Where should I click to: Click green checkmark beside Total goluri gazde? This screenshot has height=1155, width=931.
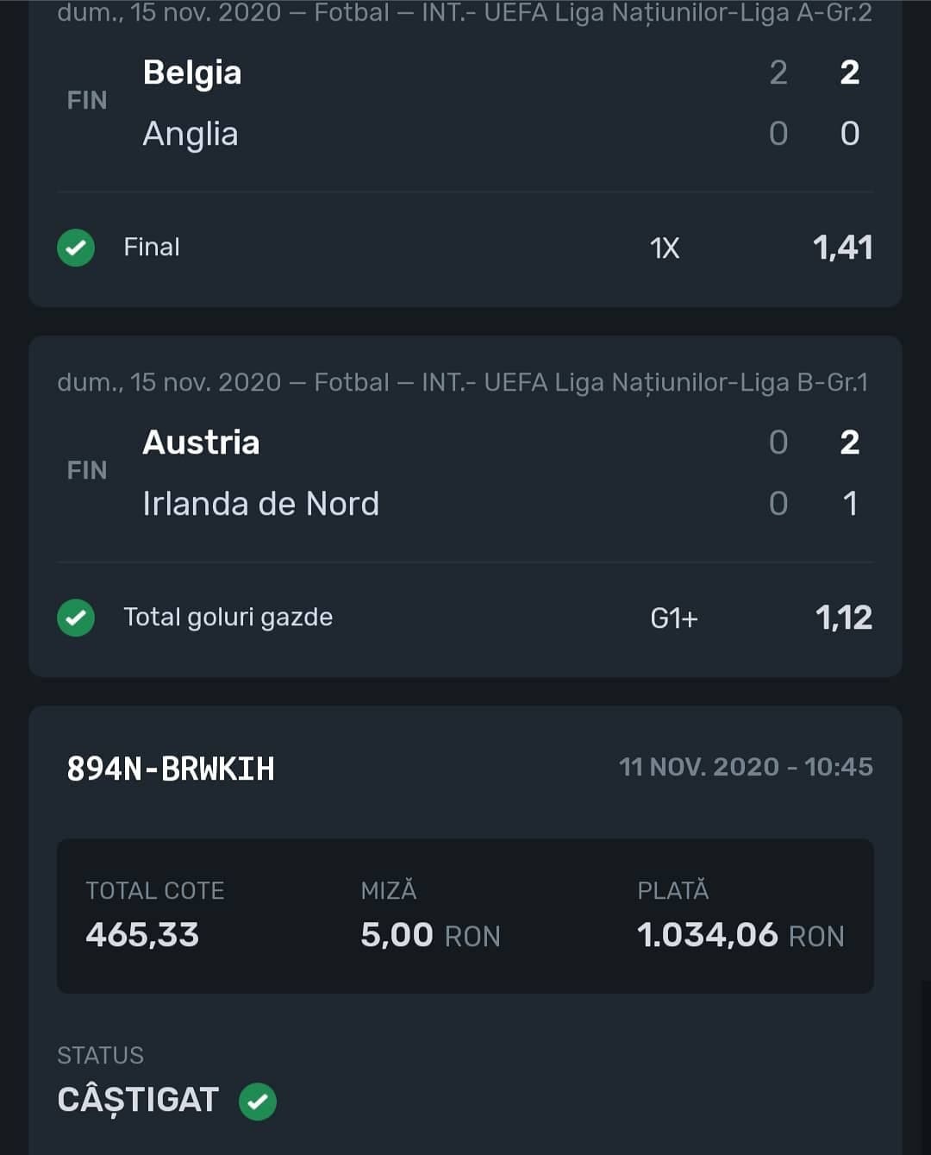76,618
